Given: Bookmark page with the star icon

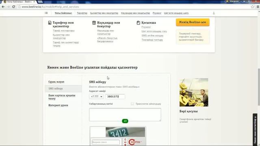Looking at the screenshot, I should [x=252, y=7].
